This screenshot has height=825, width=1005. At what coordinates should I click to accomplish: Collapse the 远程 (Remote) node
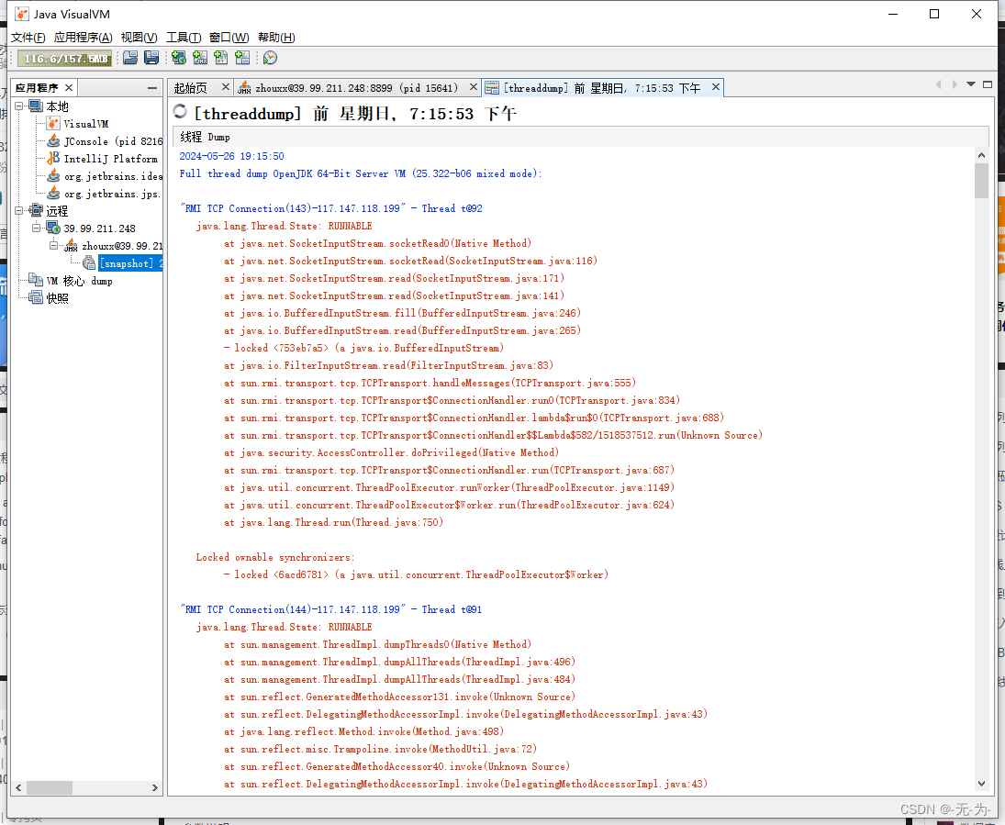(18, 210)
